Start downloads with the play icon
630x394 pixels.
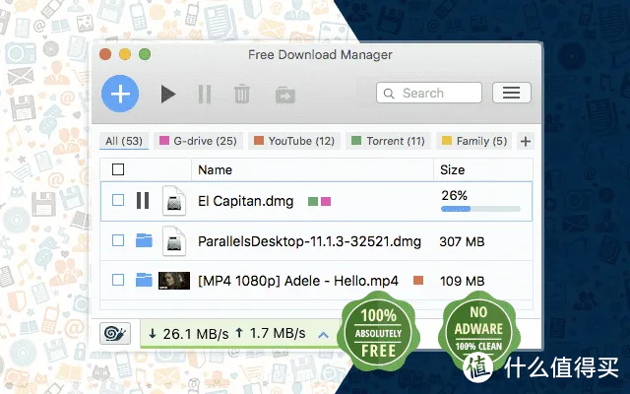click(168, 95)
